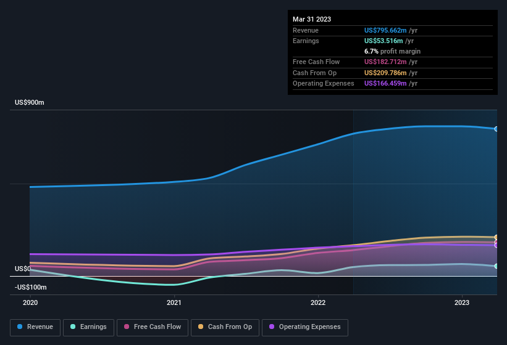Click the 2020 x-axis label
507x345 pixels.
pos(30,302)
